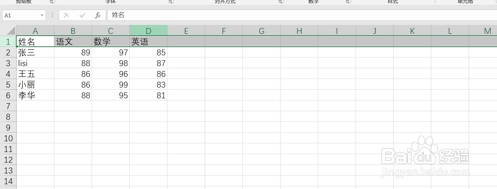Select column B header

coord(73,31)
